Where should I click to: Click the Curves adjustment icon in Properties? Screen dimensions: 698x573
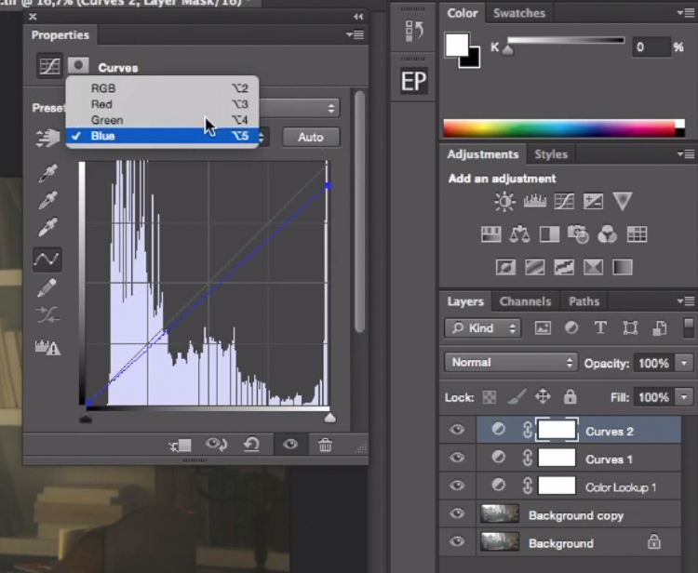click(49, 66)
